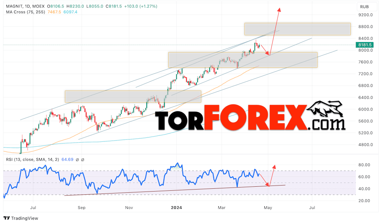Click the RSI 60.00 scale label

pos(364,177)
